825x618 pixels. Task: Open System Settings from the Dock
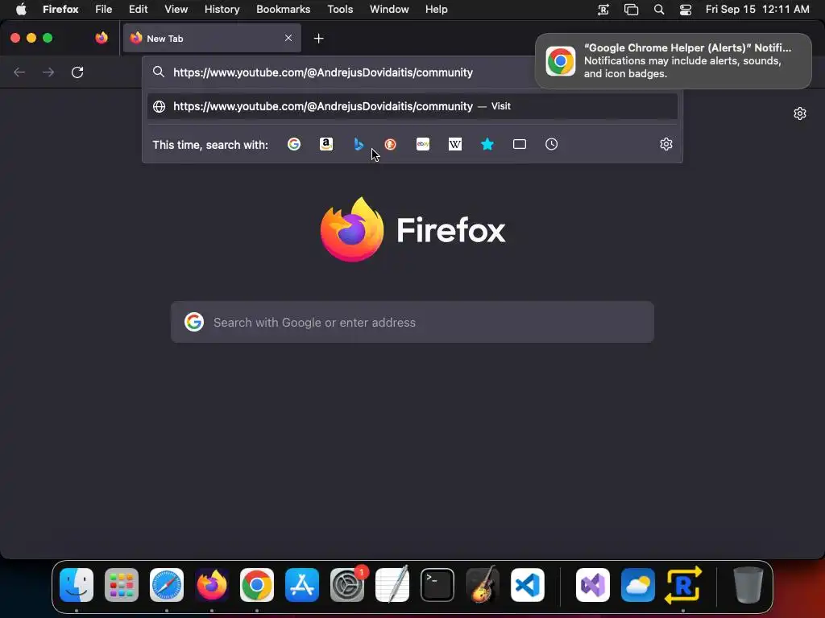click(347, 585)
